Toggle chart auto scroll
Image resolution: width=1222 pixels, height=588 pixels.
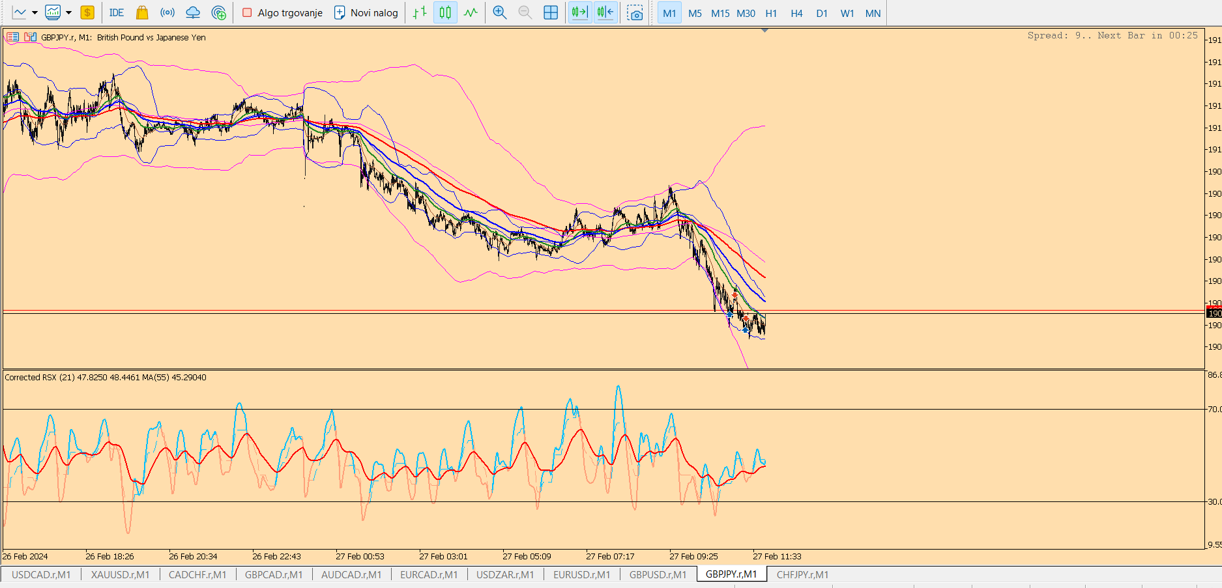[x=580, y=12]
